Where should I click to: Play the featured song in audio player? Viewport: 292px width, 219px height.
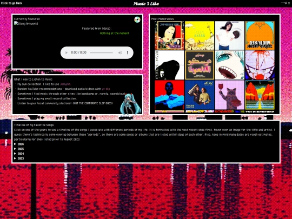(x=67, y=52)
